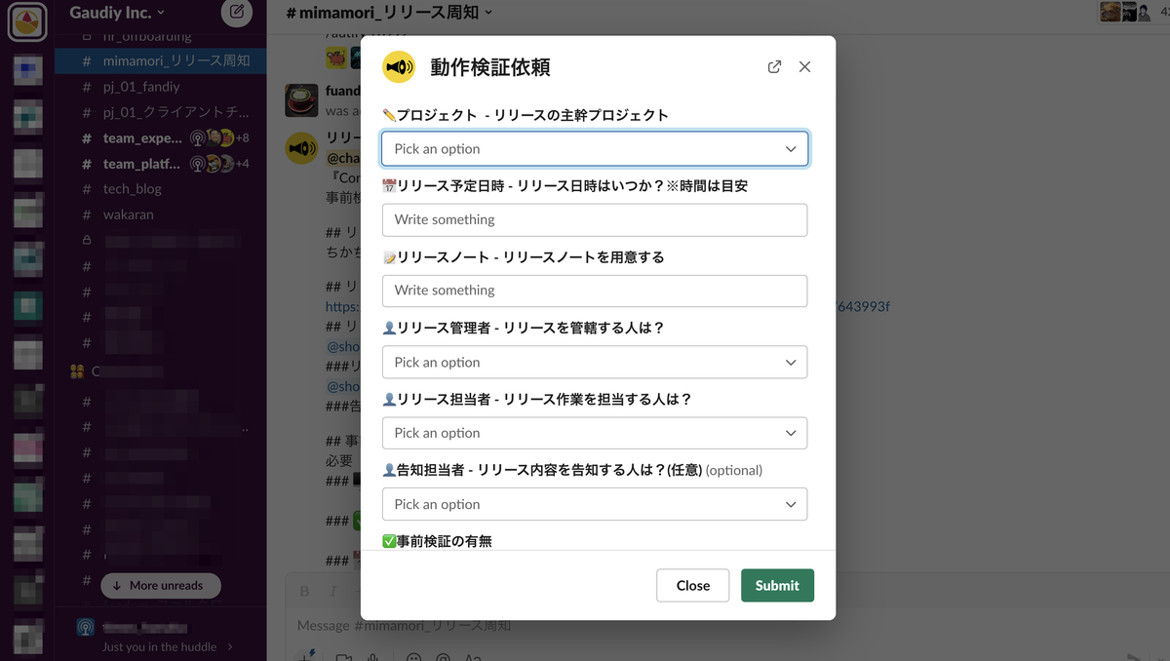Open the リリース管理者 'Pick an option' dropdown
The width and height of the screenshot is (1170, 661).
(x=595, y=362)
